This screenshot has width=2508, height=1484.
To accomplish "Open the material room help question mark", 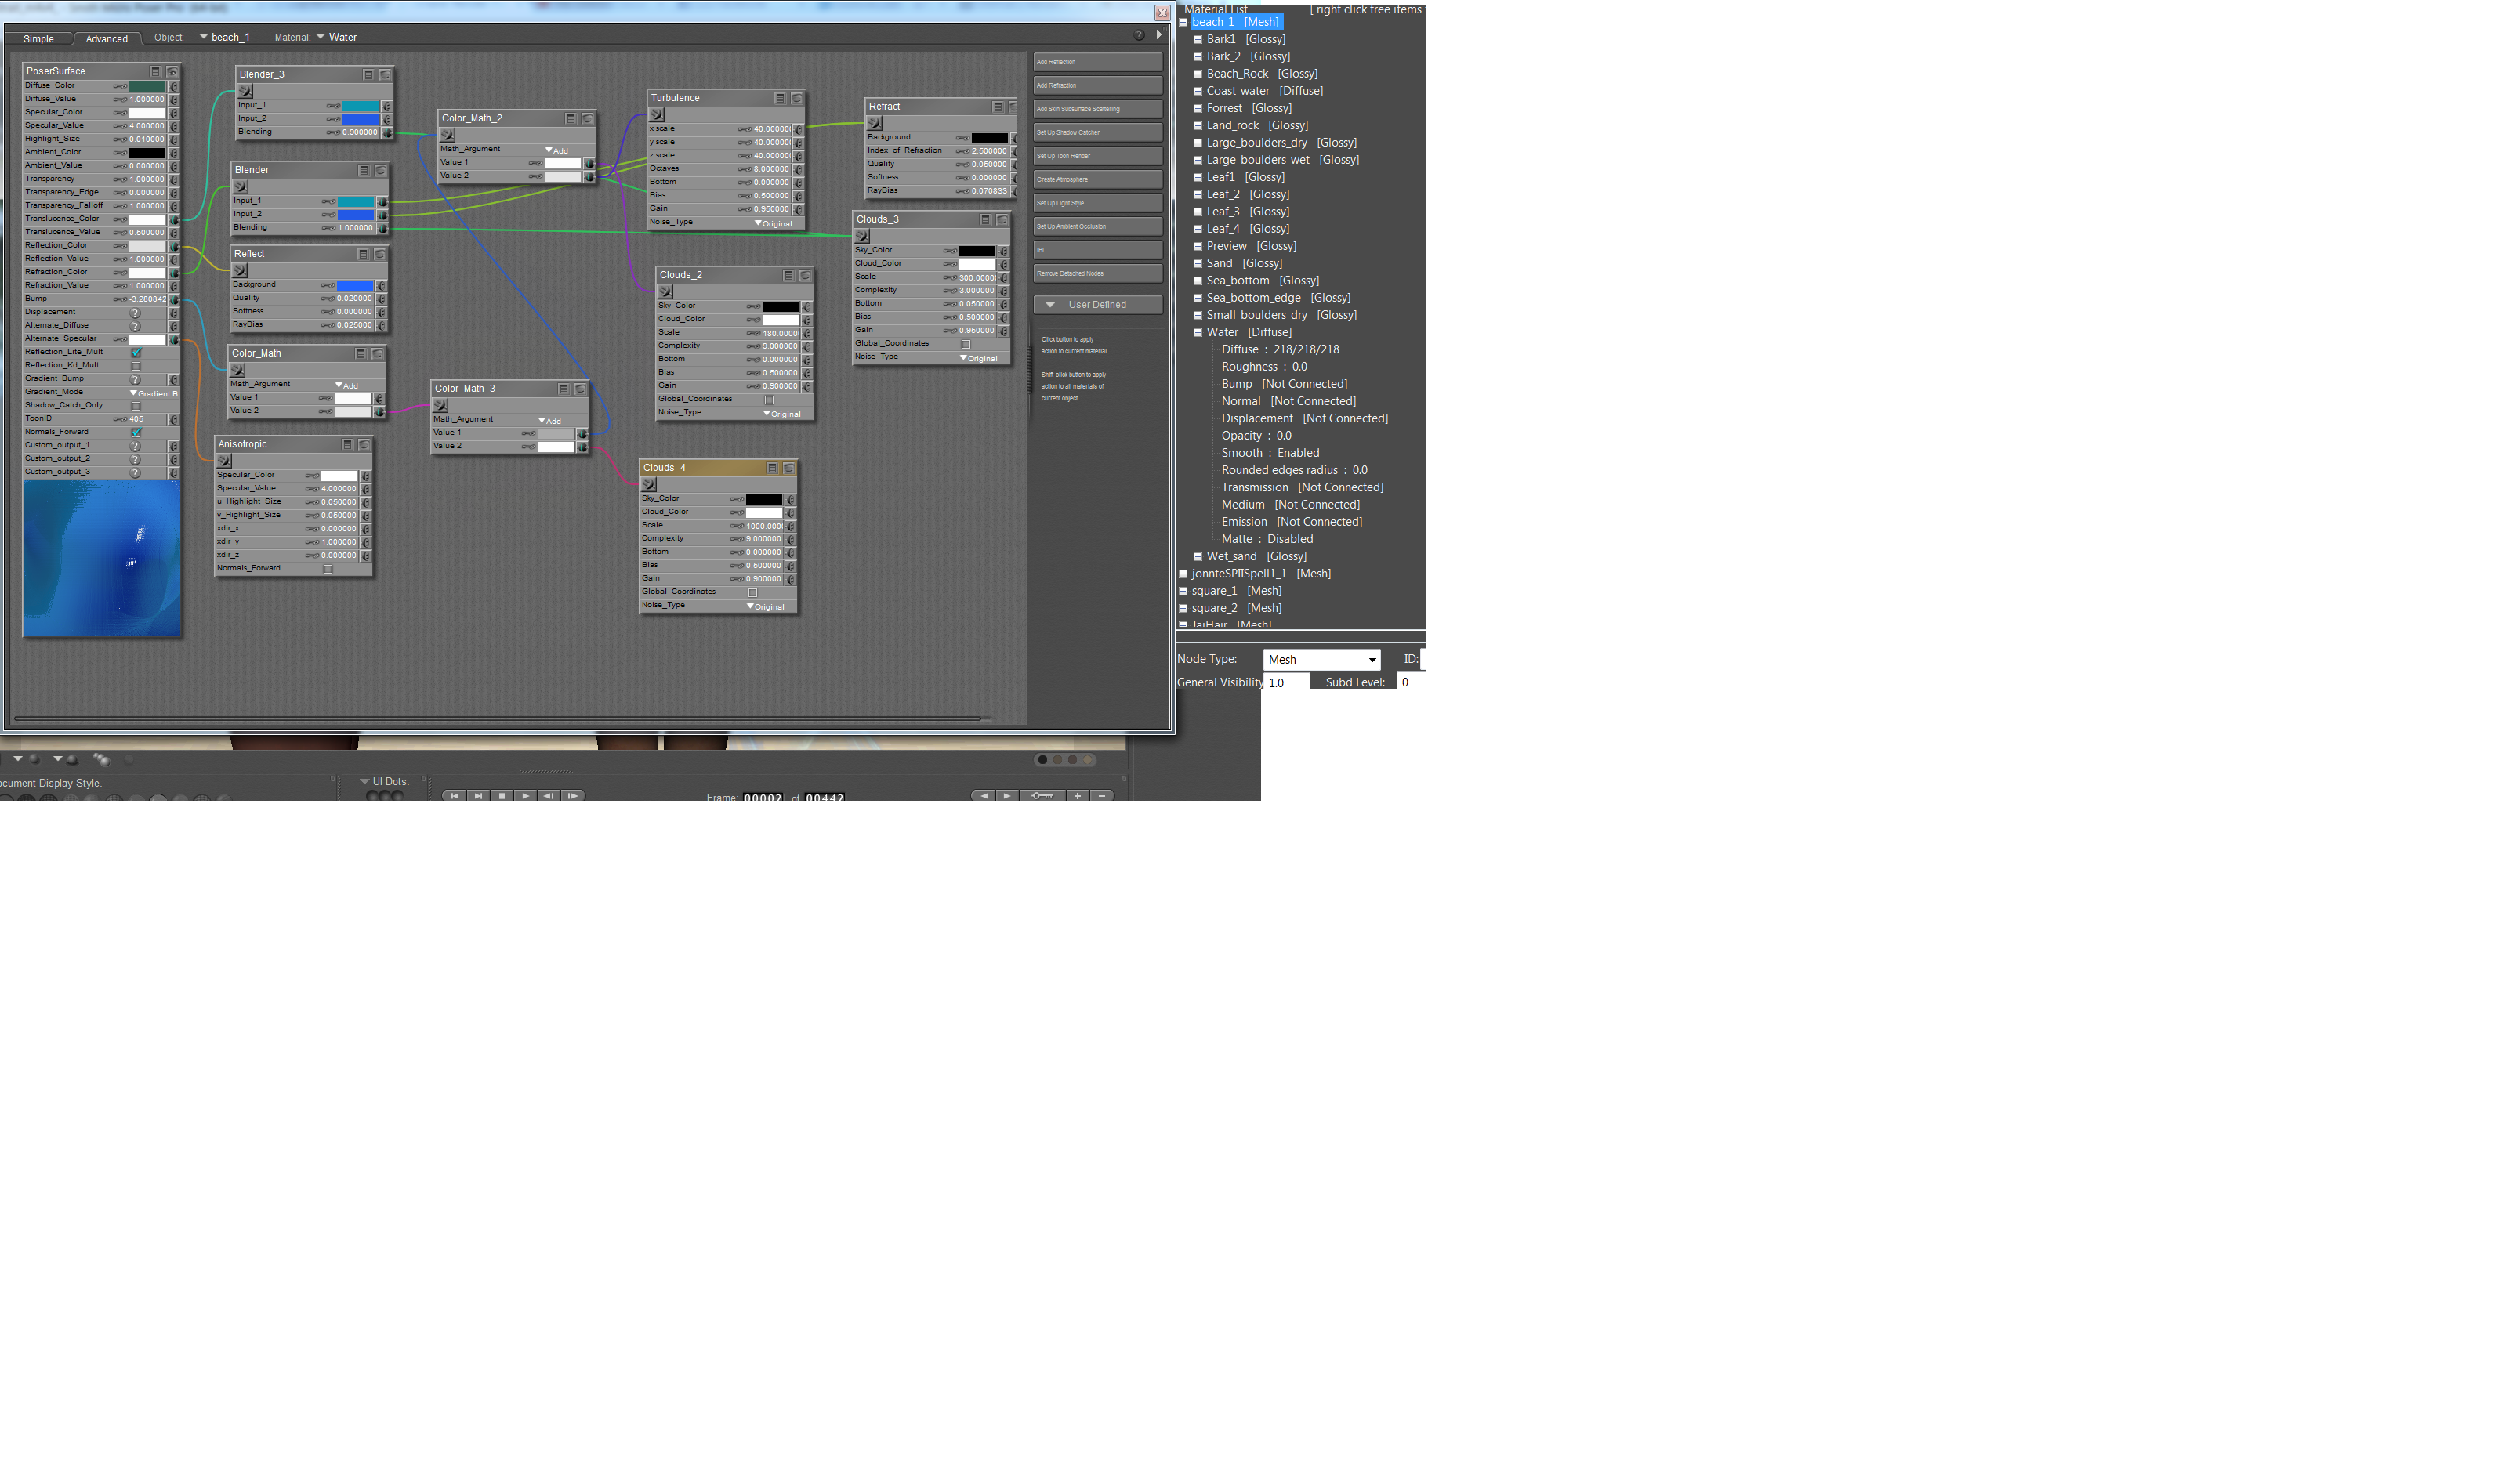I will [x=1139, y=36].
